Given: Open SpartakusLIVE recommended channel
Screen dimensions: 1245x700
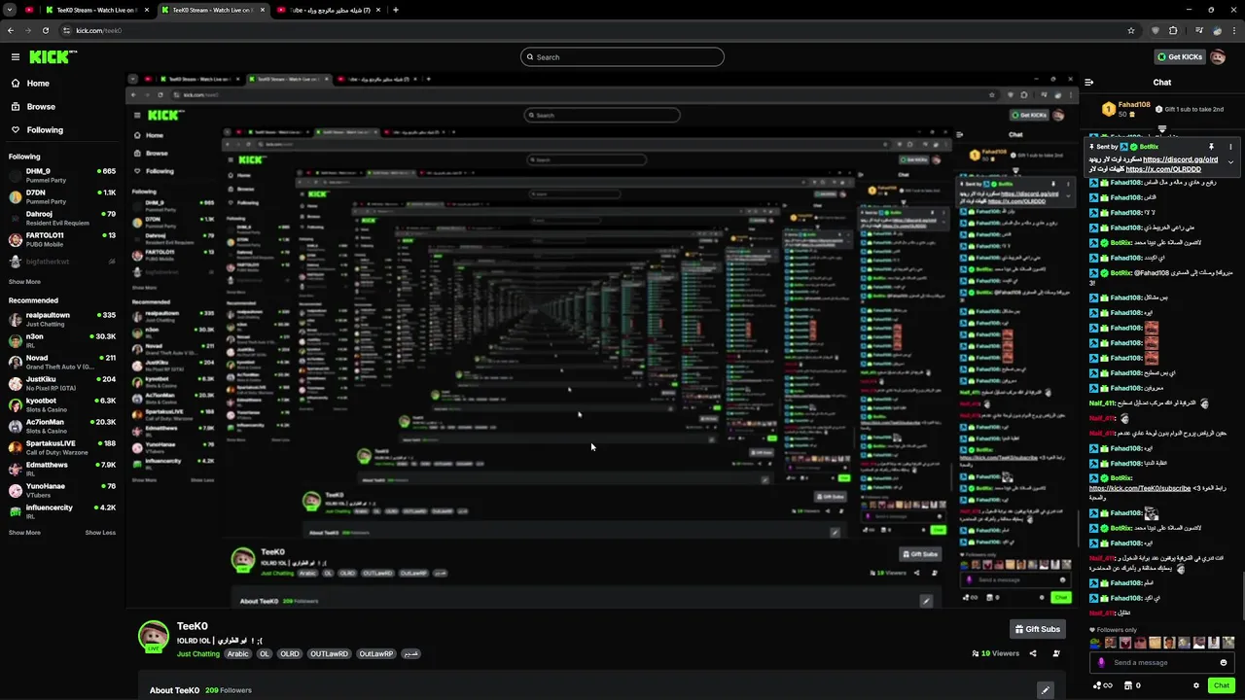Looking at the screenshot, I should pos(62,447).
